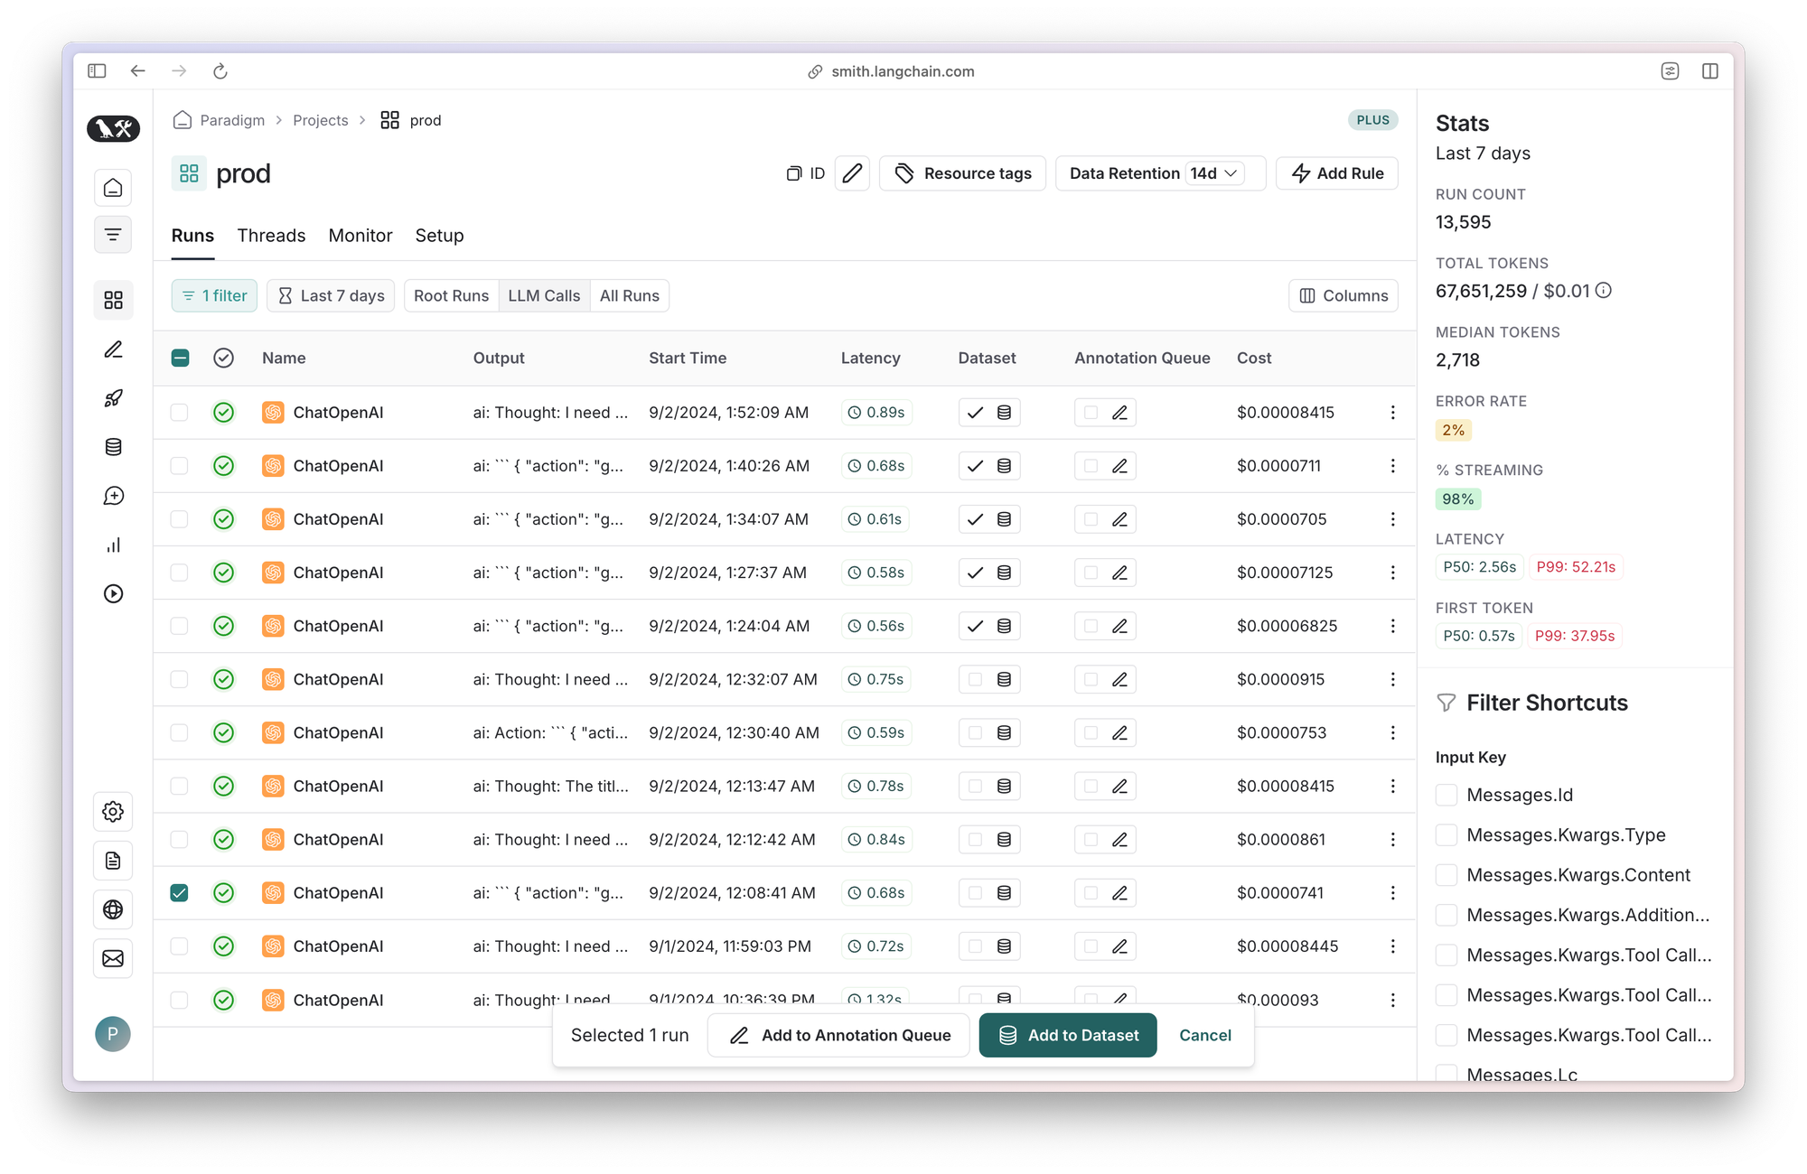Open the bar chart icon in sidebar

pyautogui.click(x=113, y=545)
